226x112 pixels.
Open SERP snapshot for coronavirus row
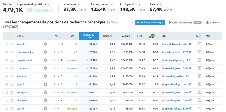[199, 68]
